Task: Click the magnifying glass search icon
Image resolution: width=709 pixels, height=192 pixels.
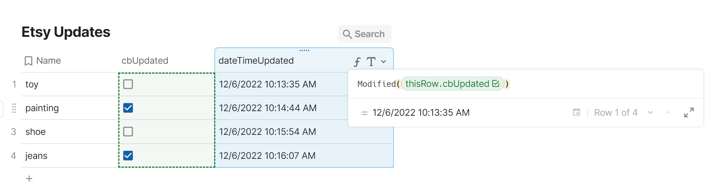Action: click(x=347, y=34)
